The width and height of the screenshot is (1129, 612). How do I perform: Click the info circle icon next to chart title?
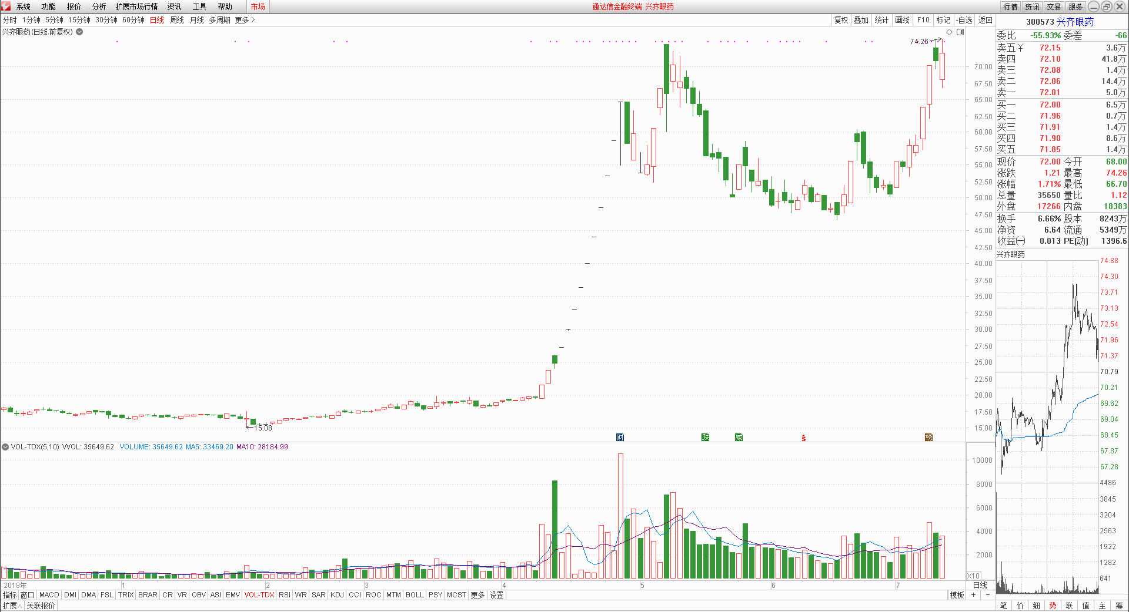coord(79,32)
